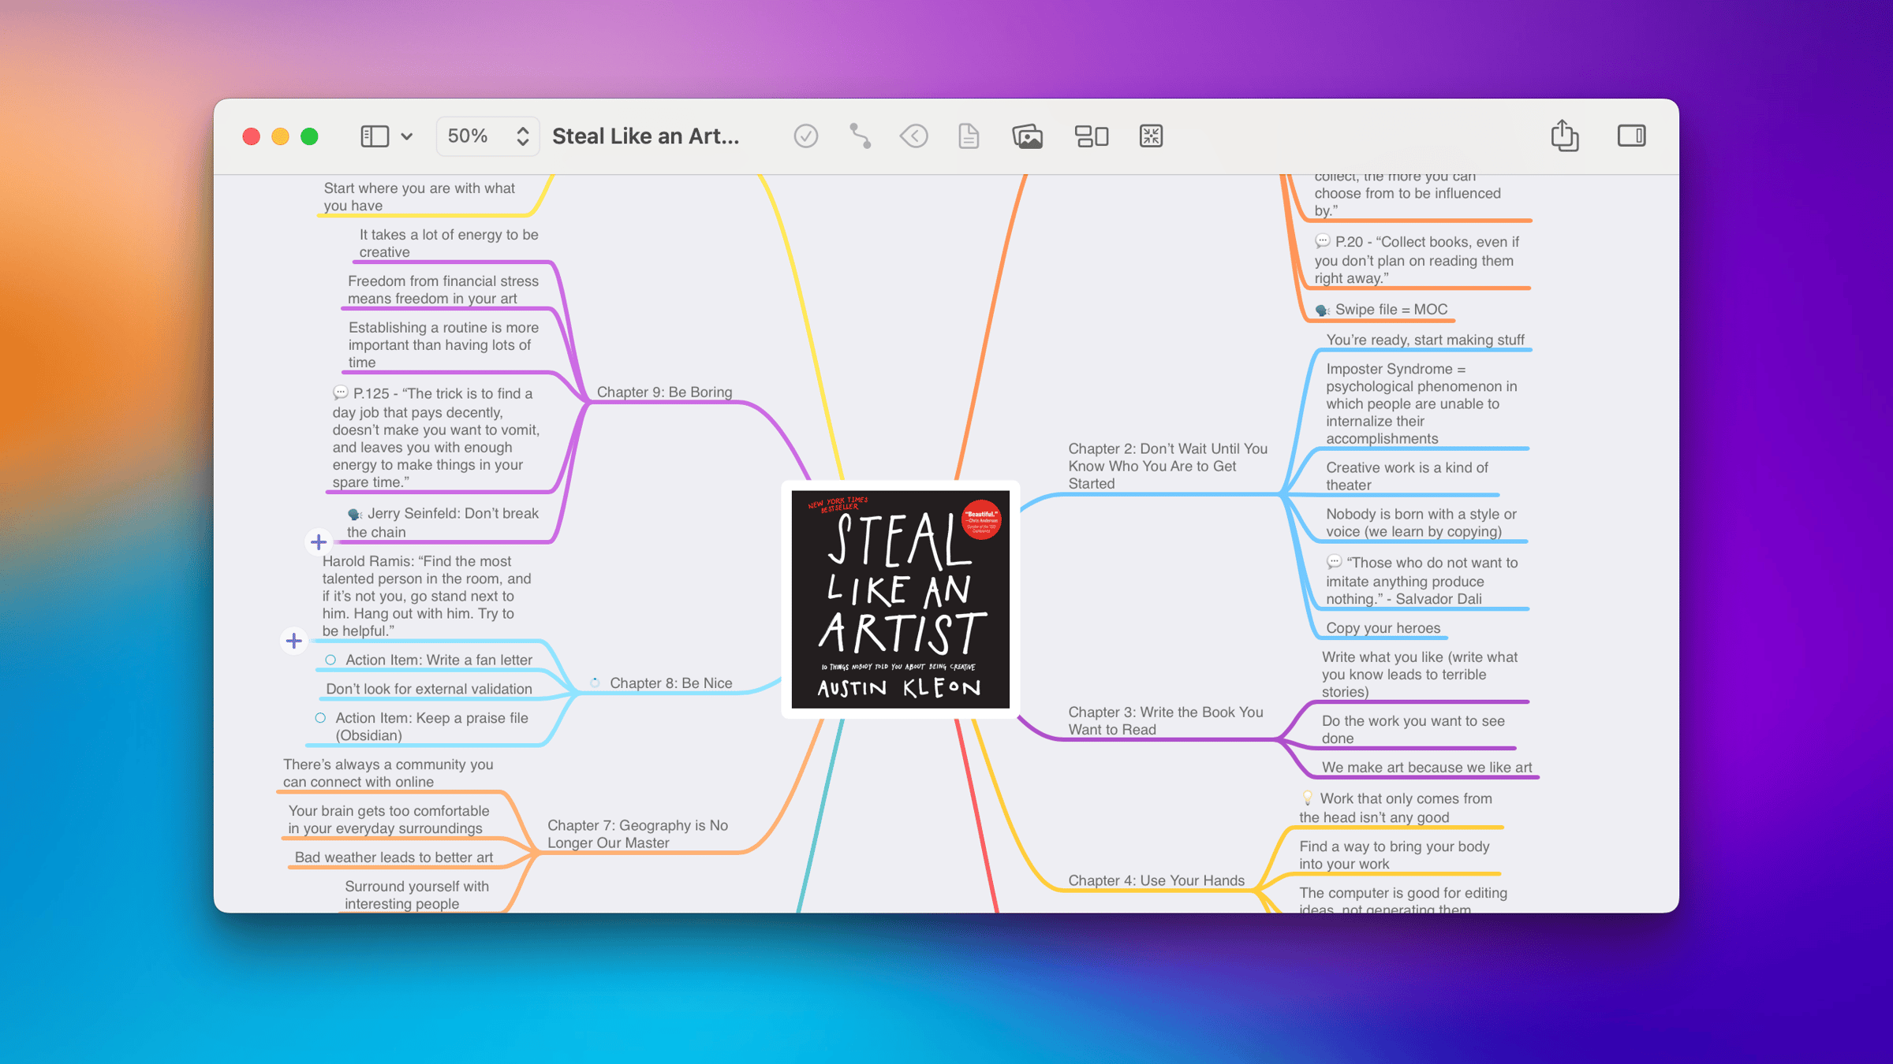Click the plus button below Jerry Seinfeld node
1893x1064 pixels.
coord(319,541)
